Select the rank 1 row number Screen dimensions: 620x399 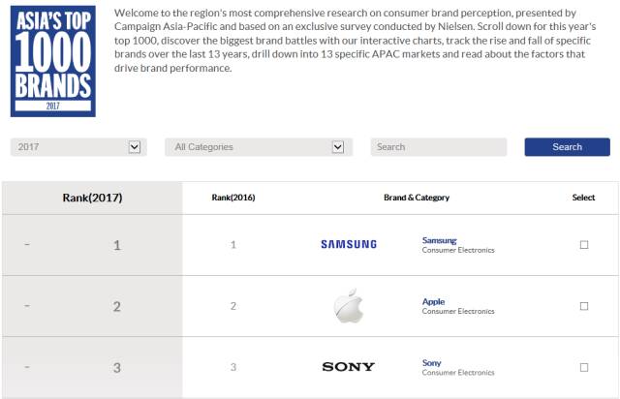[117, 245]
